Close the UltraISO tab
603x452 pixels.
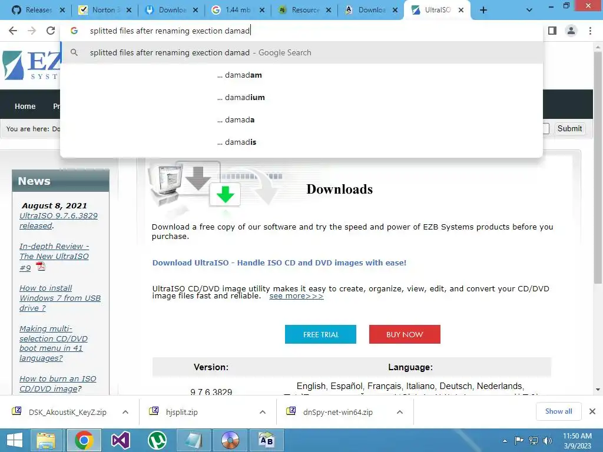(461, 11)
